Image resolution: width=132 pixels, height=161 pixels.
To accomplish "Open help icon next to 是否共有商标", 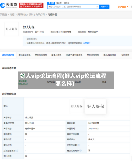I will point(81,151).
